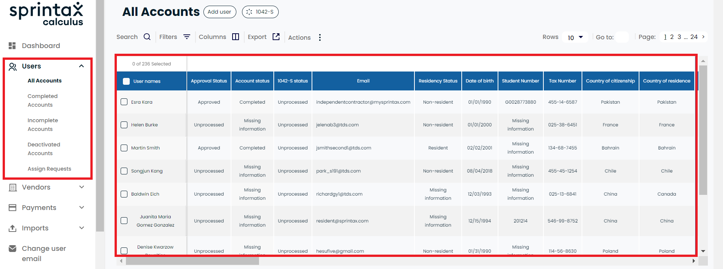Toggle the select-all checkbox in User names header

[126, 81]
